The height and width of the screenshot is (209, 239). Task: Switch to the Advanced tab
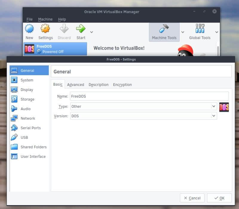click(76, 84)
